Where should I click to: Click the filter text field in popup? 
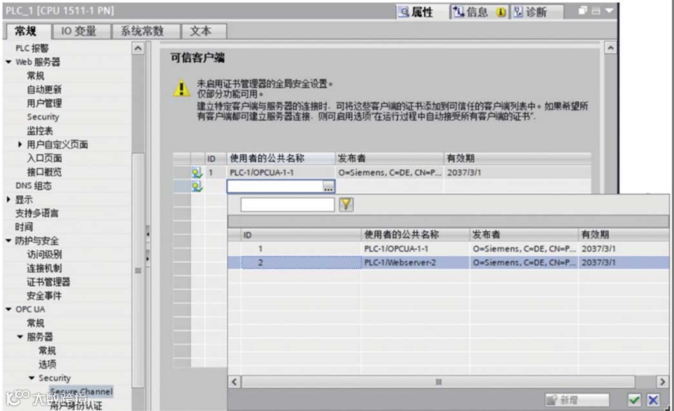coord(287,204)
